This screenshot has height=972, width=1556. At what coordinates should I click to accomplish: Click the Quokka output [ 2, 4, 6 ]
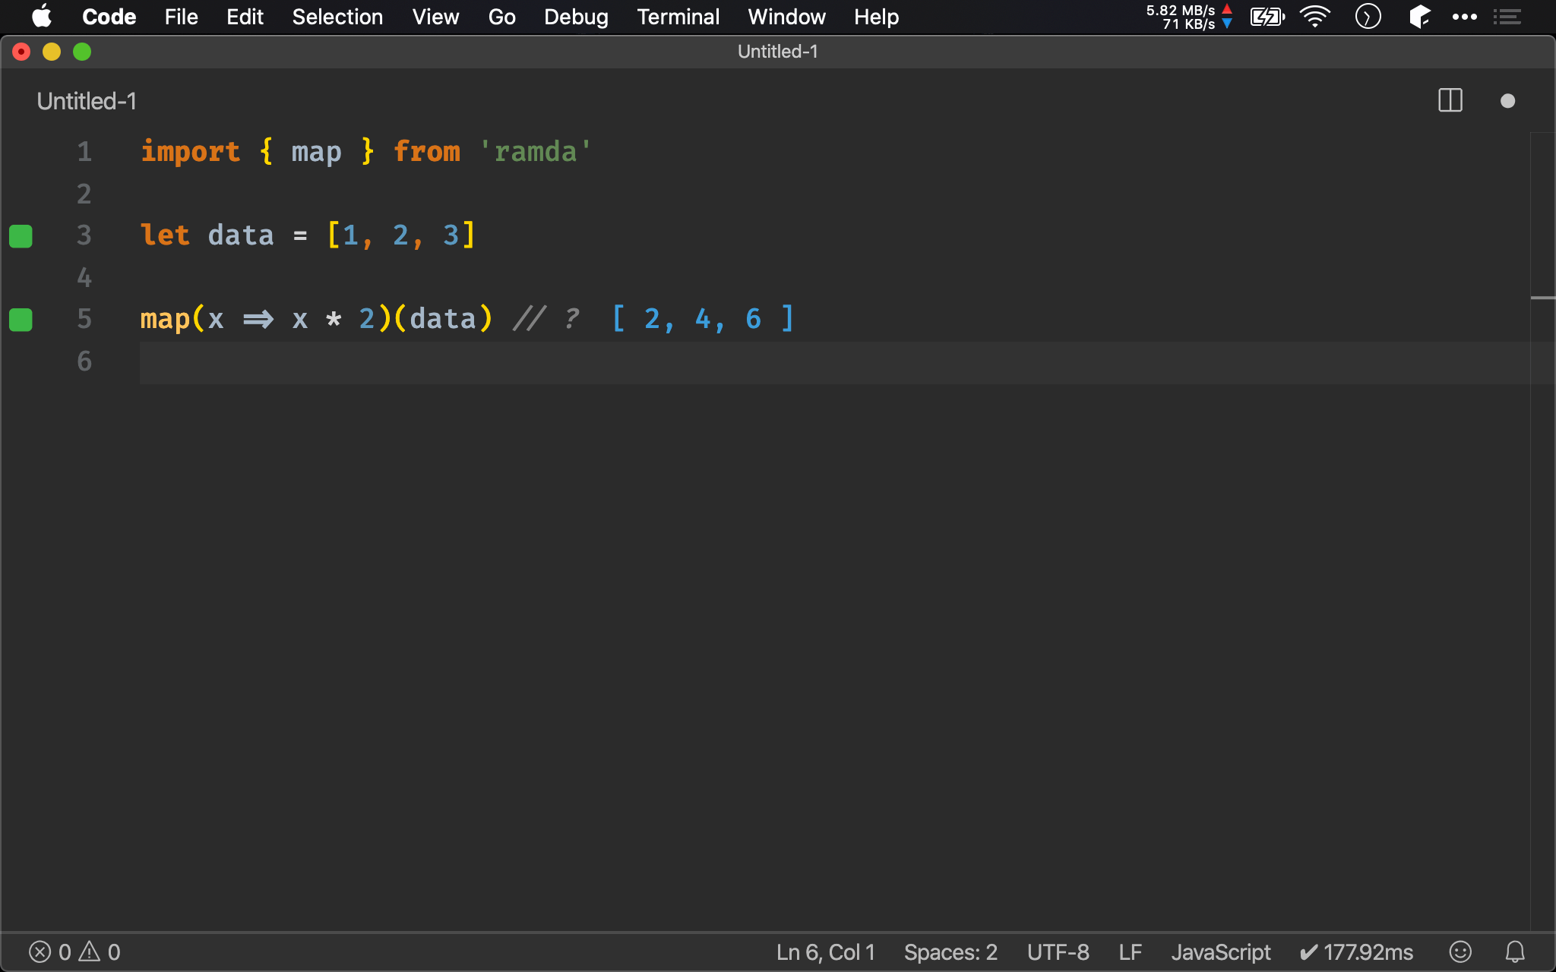coord(703,319)
